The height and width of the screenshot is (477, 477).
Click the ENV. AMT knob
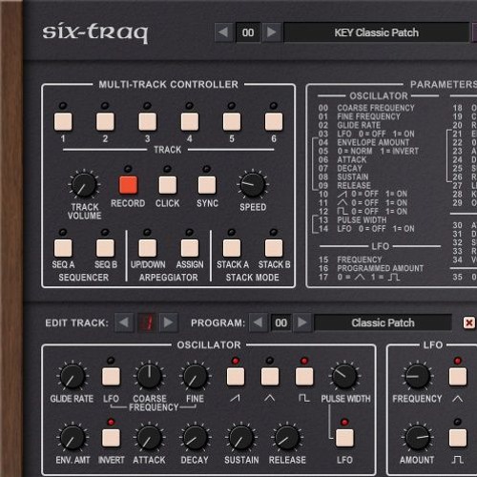tap(73, 438)
